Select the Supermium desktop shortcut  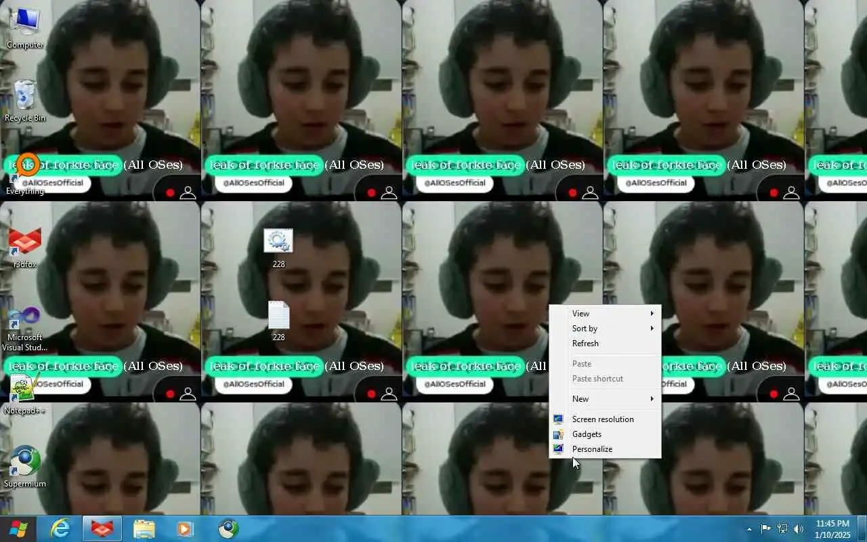click(25, 467)
